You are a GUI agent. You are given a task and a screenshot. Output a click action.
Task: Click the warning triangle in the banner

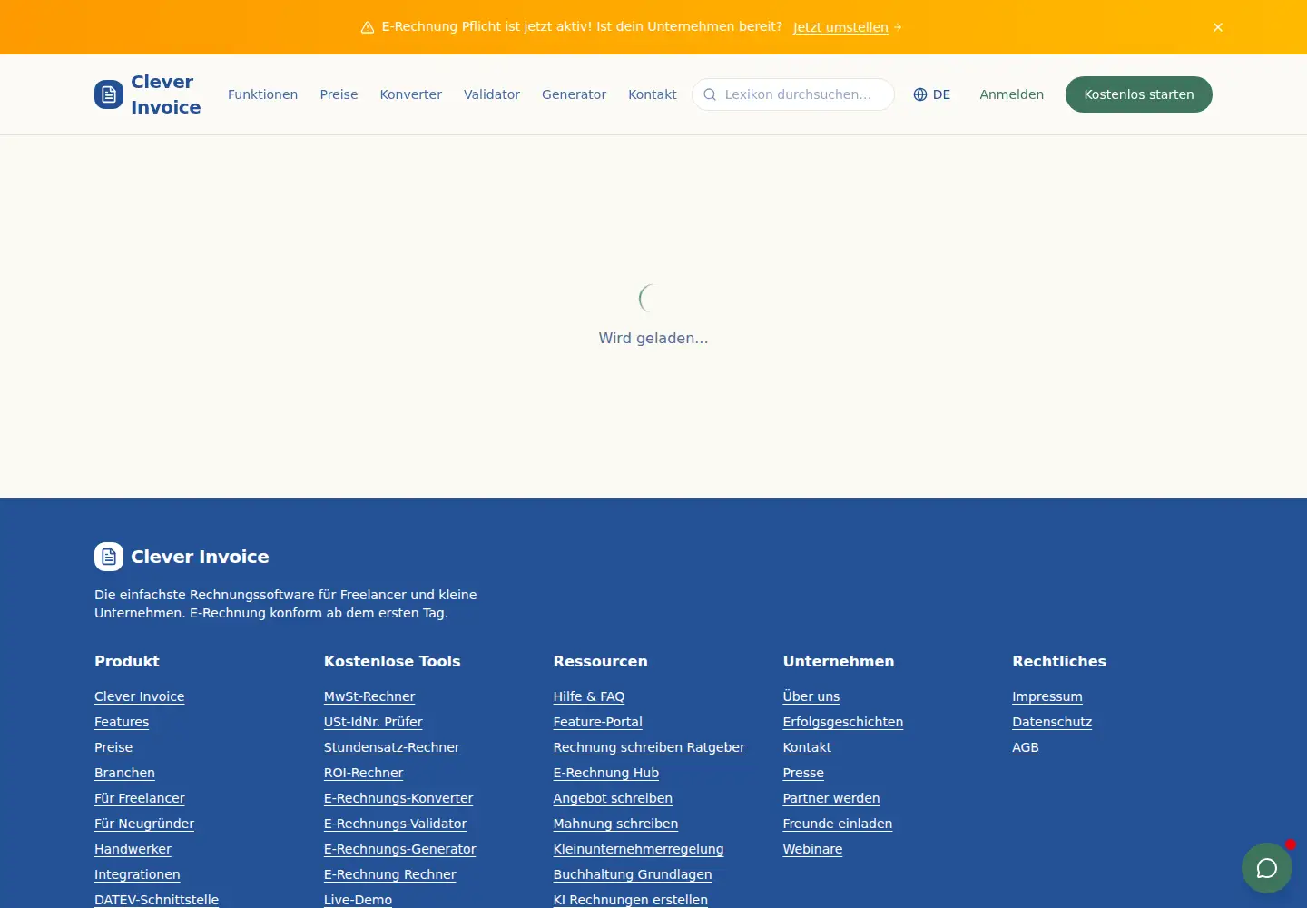pos(368,27)
